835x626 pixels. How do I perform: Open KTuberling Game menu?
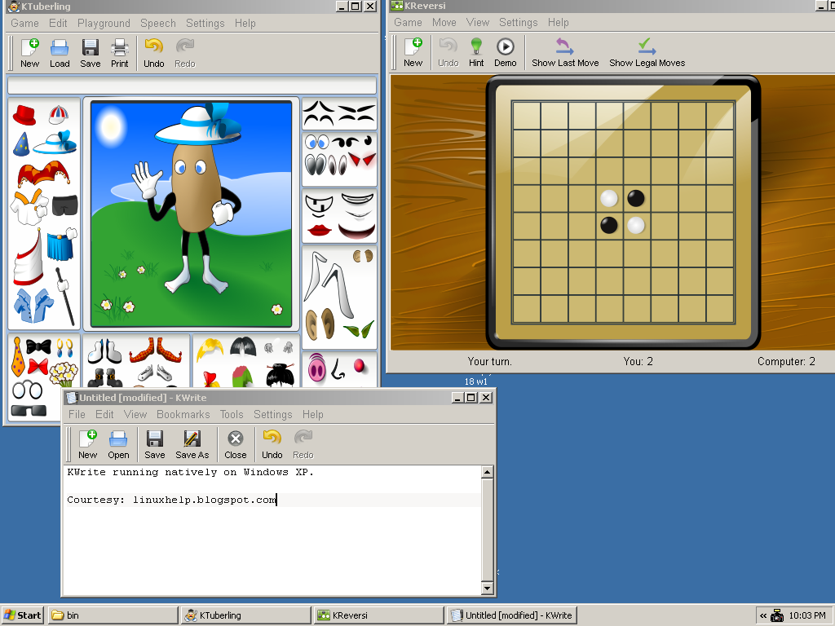24,23
